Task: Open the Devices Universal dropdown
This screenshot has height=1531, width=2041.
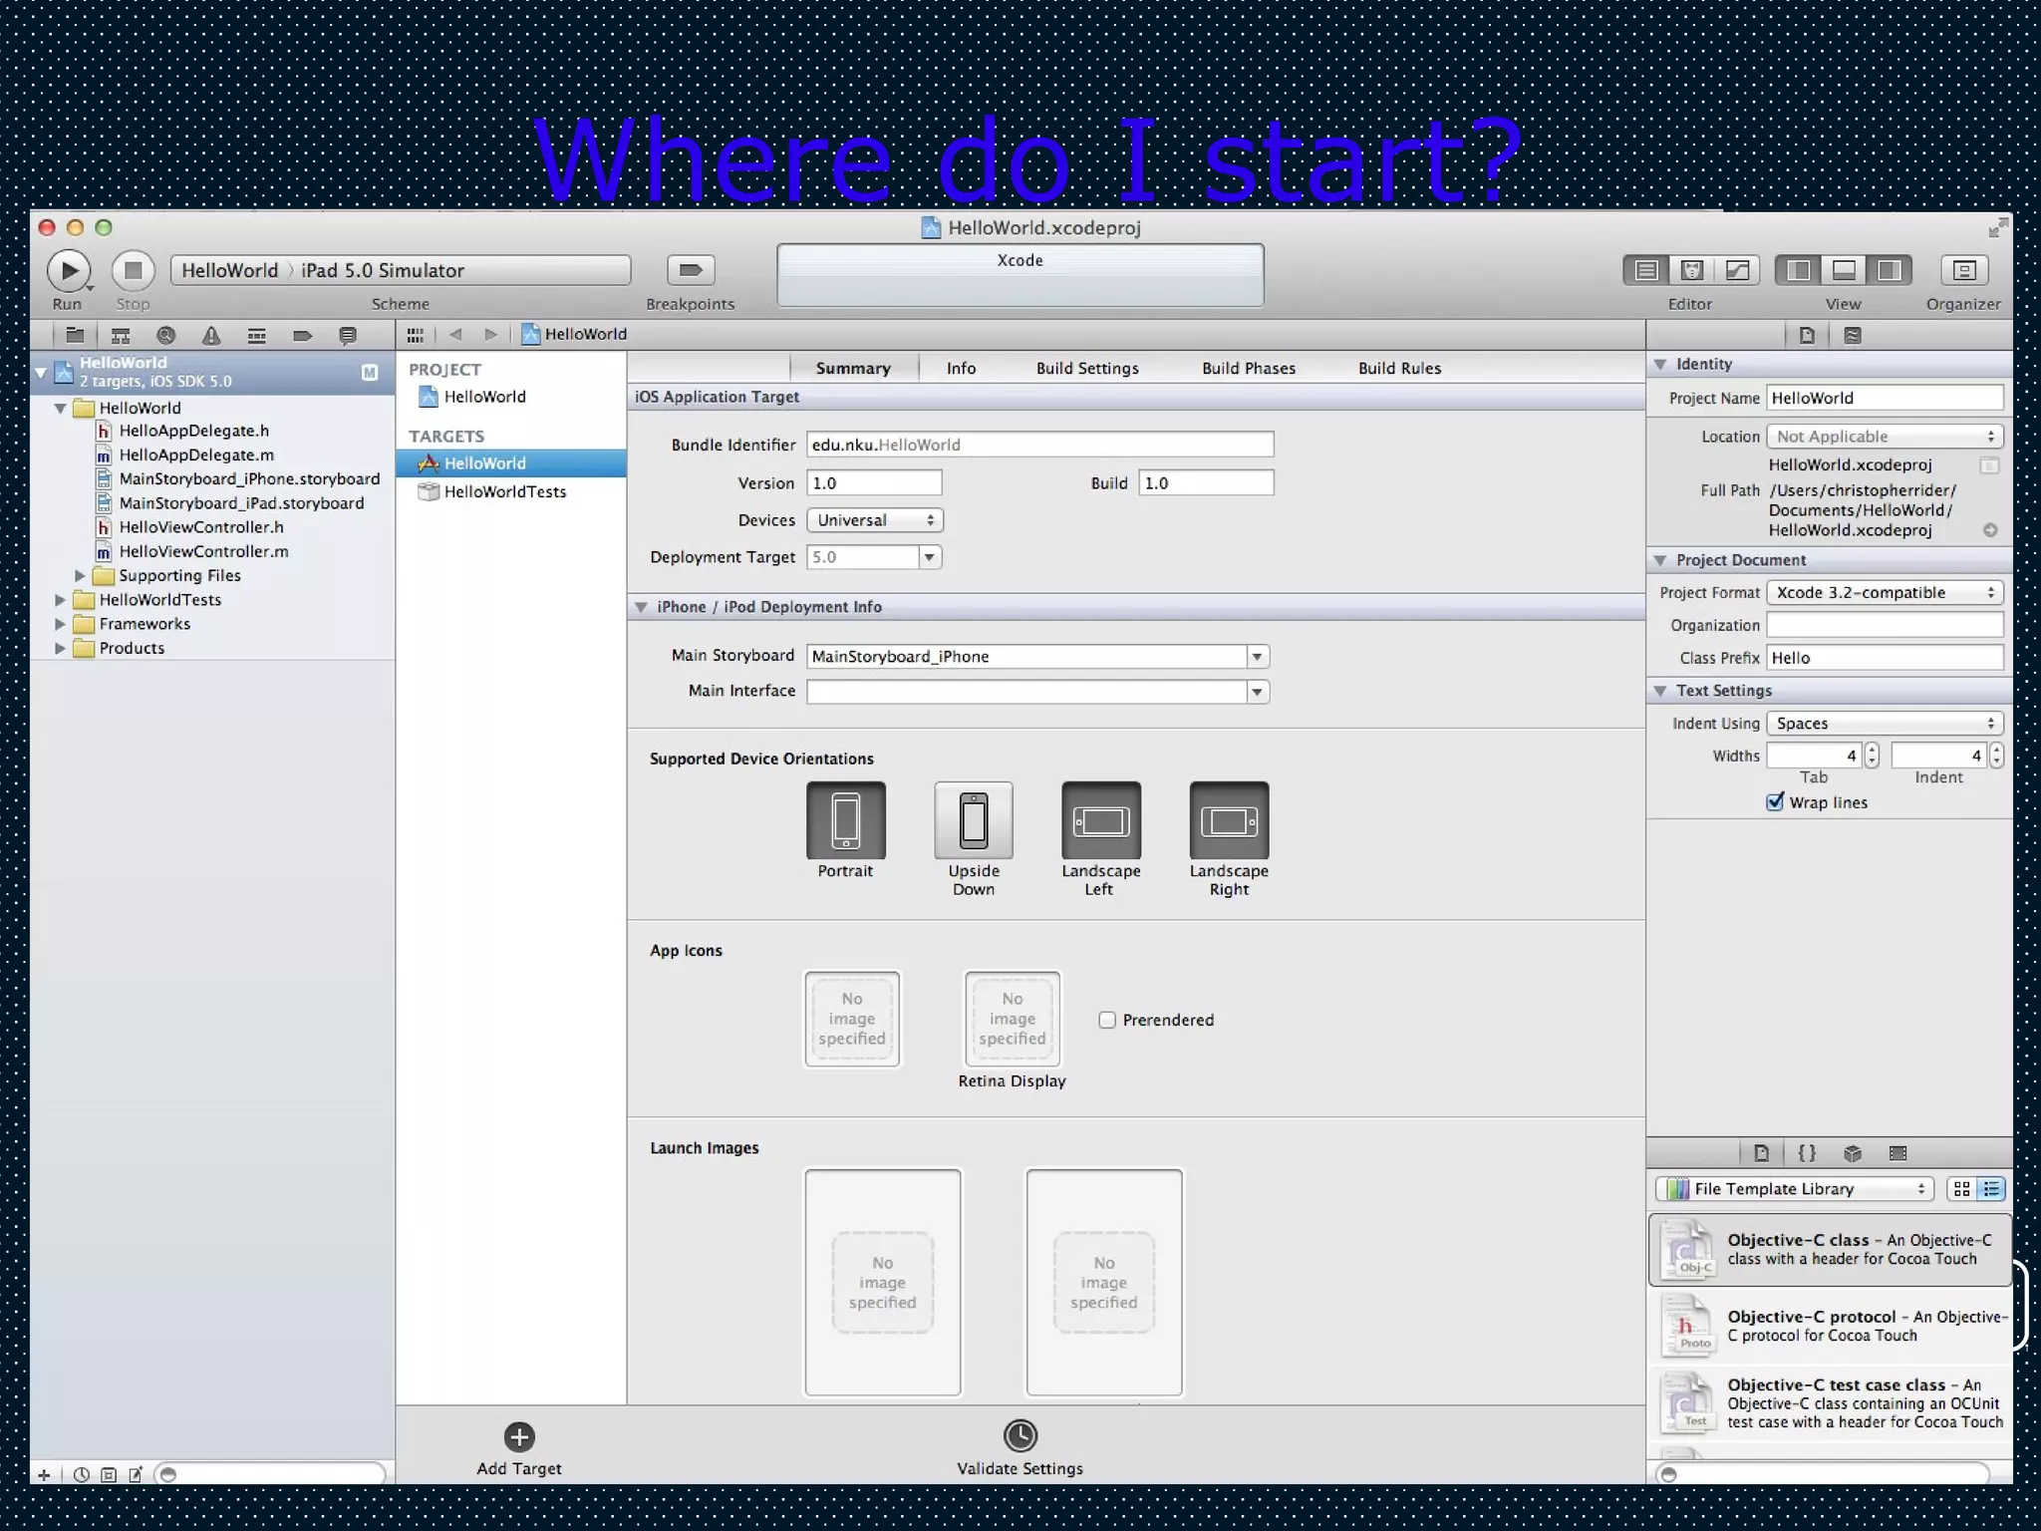Action: [x=874, y=520]
